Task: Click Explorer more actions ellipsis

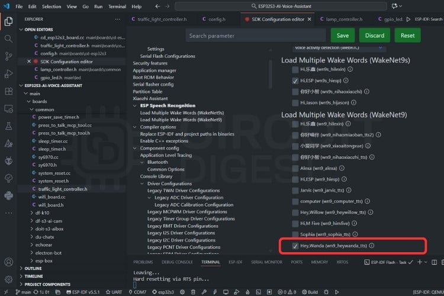Action: tap(118, 20)
